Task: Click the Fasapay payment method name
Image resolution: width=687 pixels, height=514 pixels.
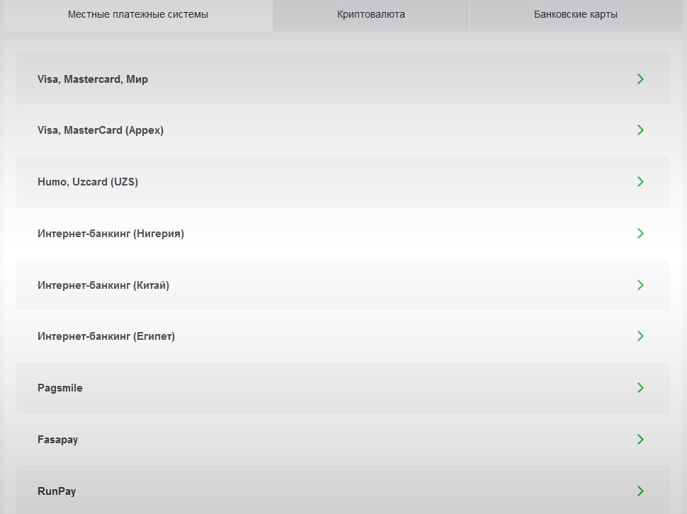Action: point(58,440)
